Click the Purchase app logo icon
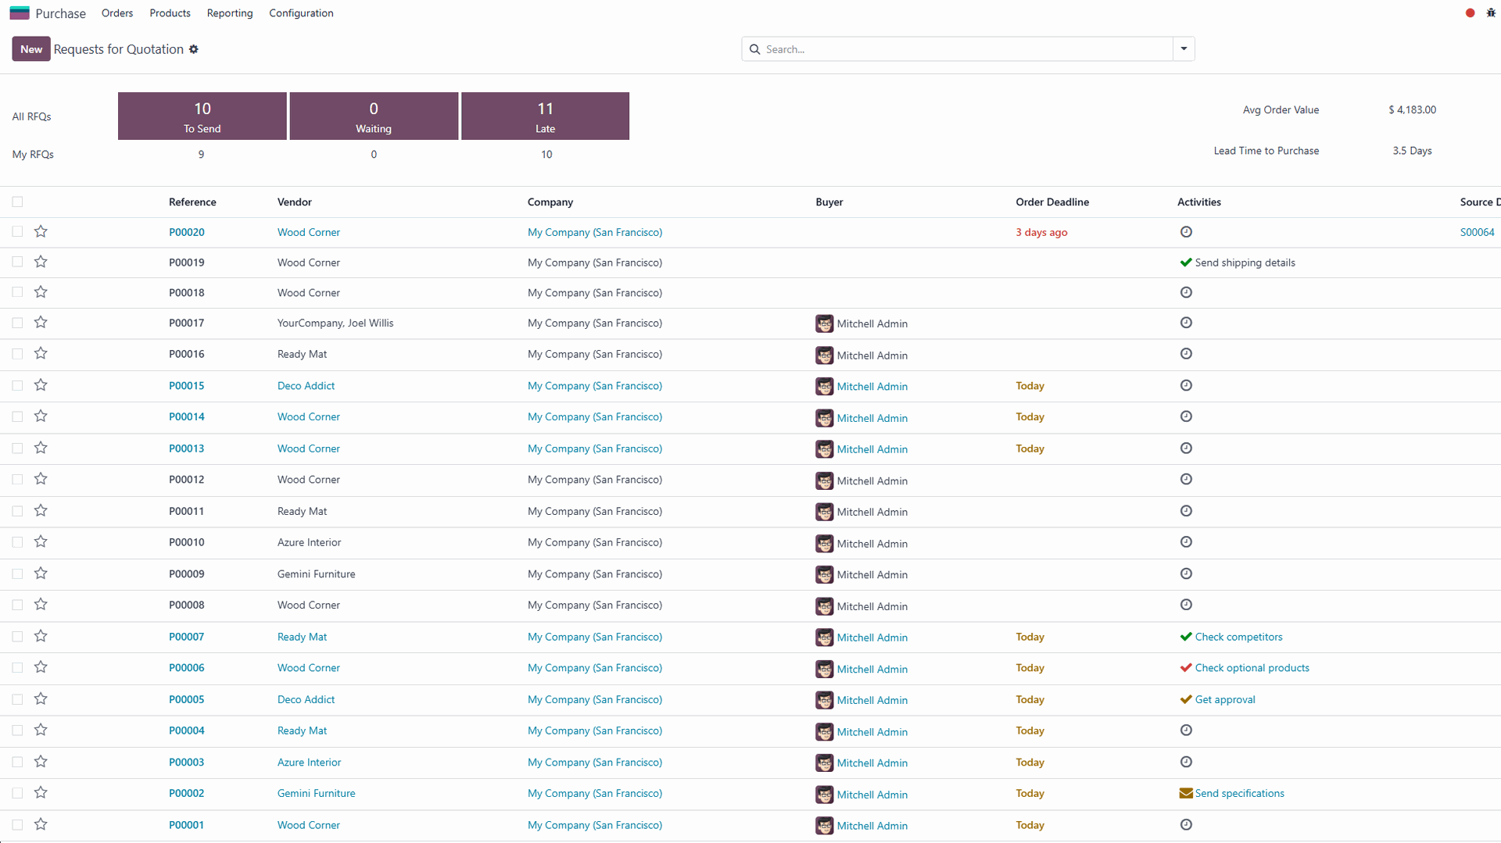Screen dimensions: 1501x843 click(x=20, y=13)
